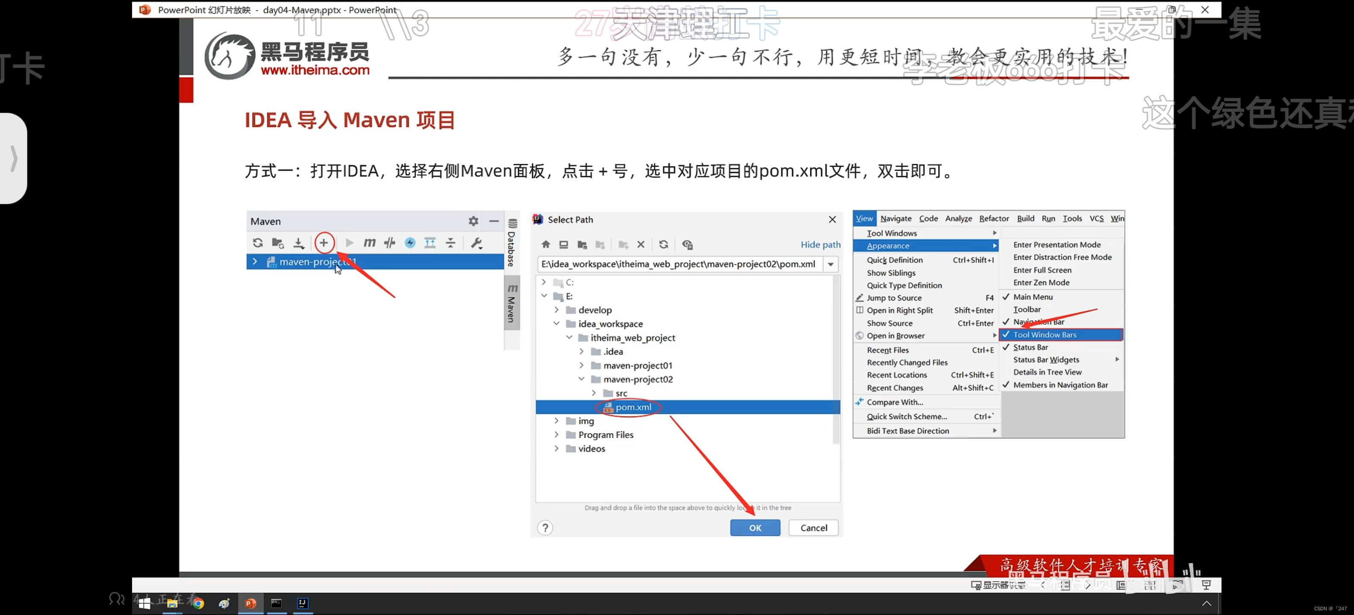Viewport: 1354px width, 615px height.
Task: Expand maven-project01 folder in file tree
Action: click(x=581, y=365)
